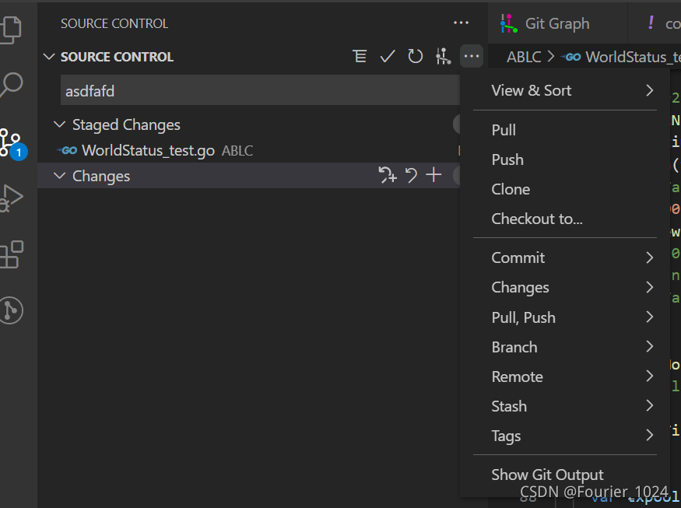Toggle view as tree/list icon
The width and height of the screenshot is (681, 508).
(360, 57)
